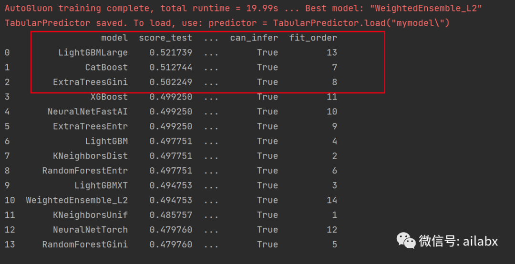Viewport: 515px width, 264px height.
Task: Click fit_order value 14
Action: click(332, 200)
